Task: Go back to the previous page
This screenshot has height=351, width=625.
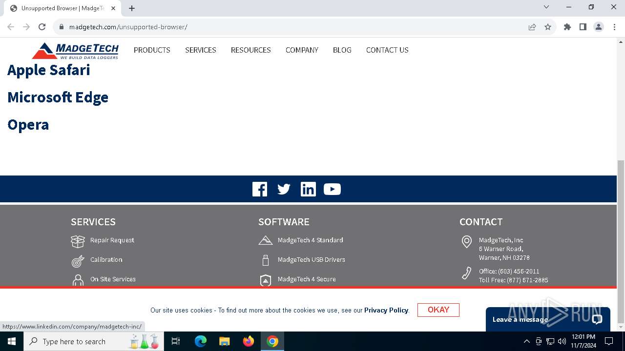Action: coord(11,27)
